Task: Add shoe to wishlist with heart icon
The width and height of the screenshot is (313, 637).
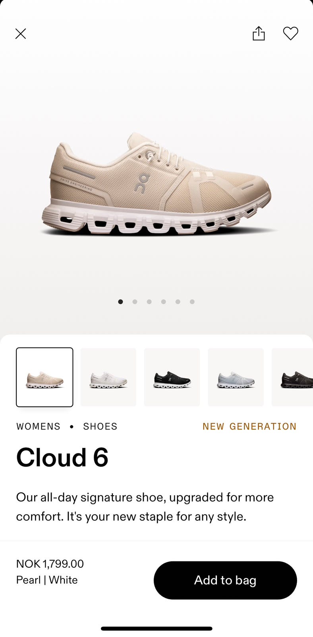Action: [x=290, y=33]
